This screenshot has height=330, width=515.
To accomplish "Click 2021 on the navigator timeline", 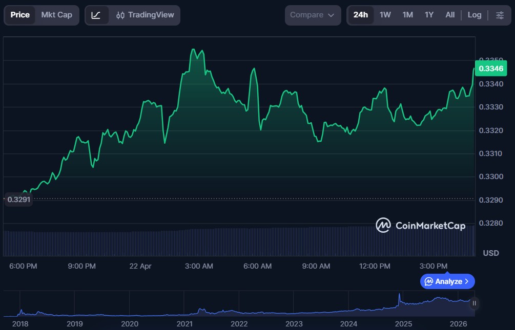I will point(184,323).
